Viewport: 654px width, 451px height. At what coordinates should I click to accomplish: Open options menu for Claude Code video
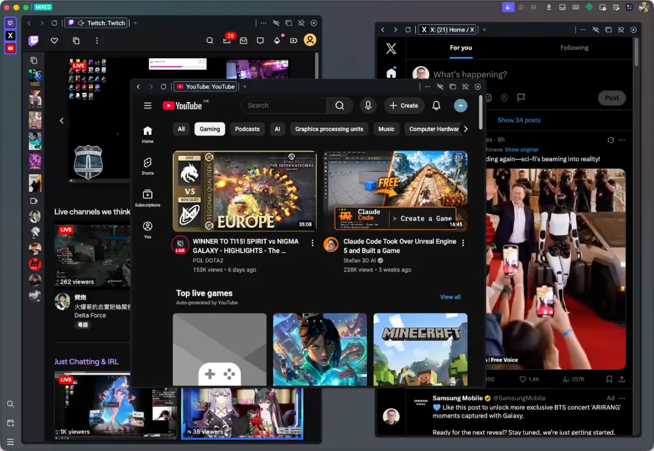click(x=463, y=243)
